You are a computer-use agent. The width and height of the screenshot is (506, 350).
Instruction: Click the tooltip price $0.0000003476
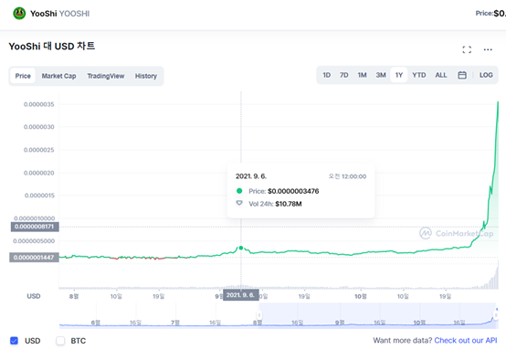pyautogui.click(x=293, y=191)
